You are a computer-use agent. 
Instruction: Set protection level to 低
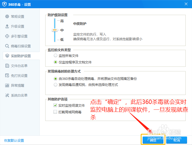62,39
